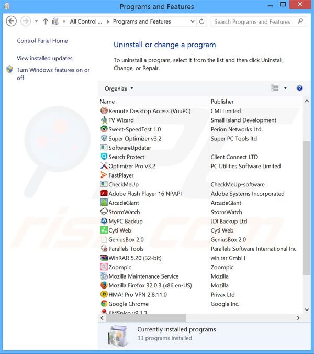
Task: Click the search magnifier icon
Action: (x=300, y=21)
